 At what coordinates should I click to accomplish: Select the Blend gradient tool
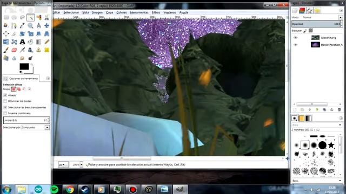click(x=38, y=42)
